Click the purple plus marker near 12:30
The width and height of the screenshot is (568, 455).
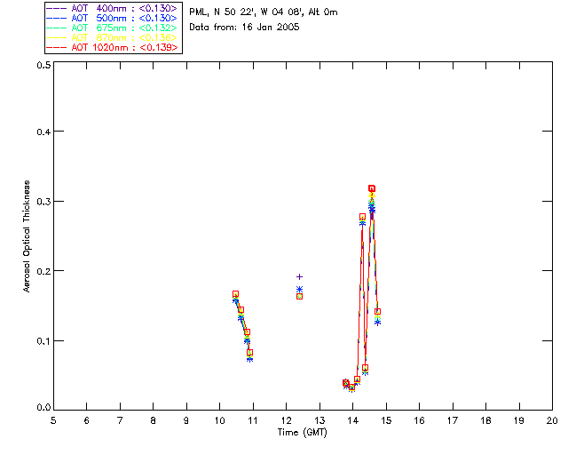pyautogui.click(x=299, y=277)
